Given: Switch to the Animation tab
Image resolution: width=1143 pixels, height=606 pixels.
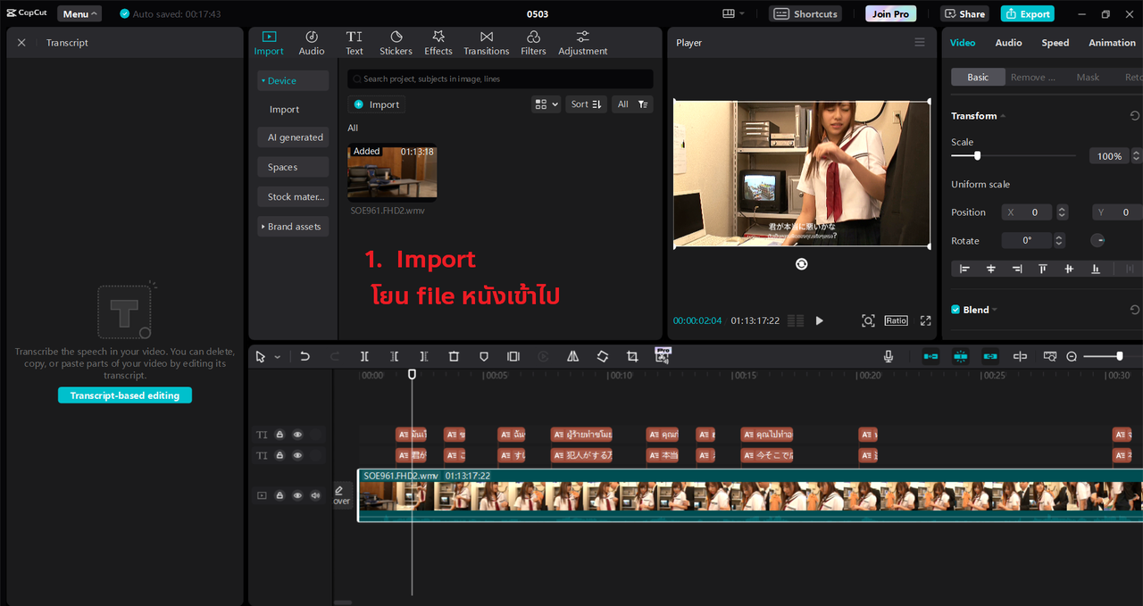Looking at the screenshot, I should coord(1112,43).
